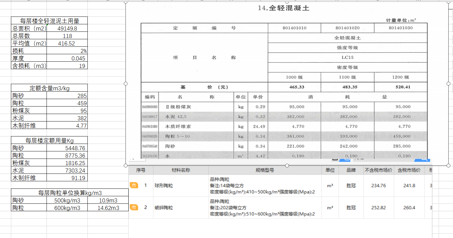This screenshot has height=238, width=453.
Task: Click the 品牌 column header
Action: (x=351, y=170)
